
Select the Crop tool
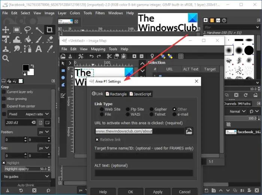(x=49, y=30)
